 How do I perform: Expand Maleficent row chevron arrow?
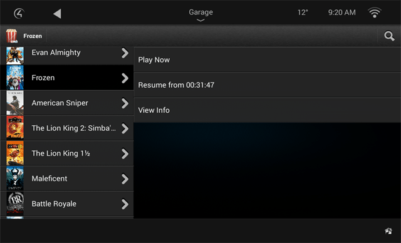(125, 179)
